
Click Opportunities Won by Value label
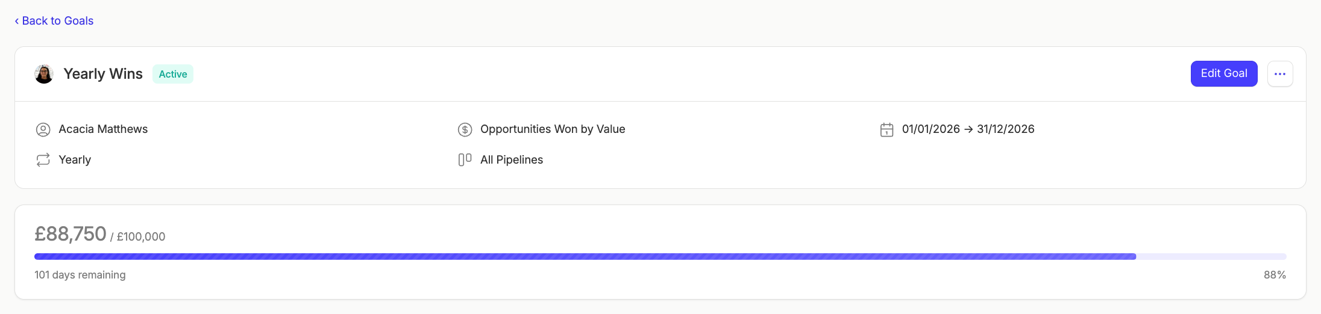click(x=553, y=129)
